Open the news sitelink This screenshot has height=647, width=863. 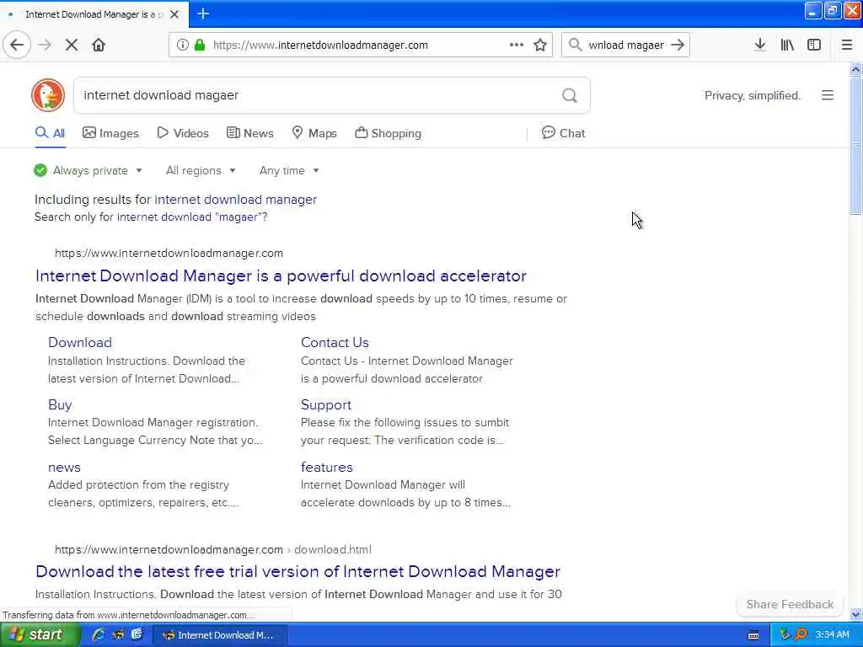(64, 467)
